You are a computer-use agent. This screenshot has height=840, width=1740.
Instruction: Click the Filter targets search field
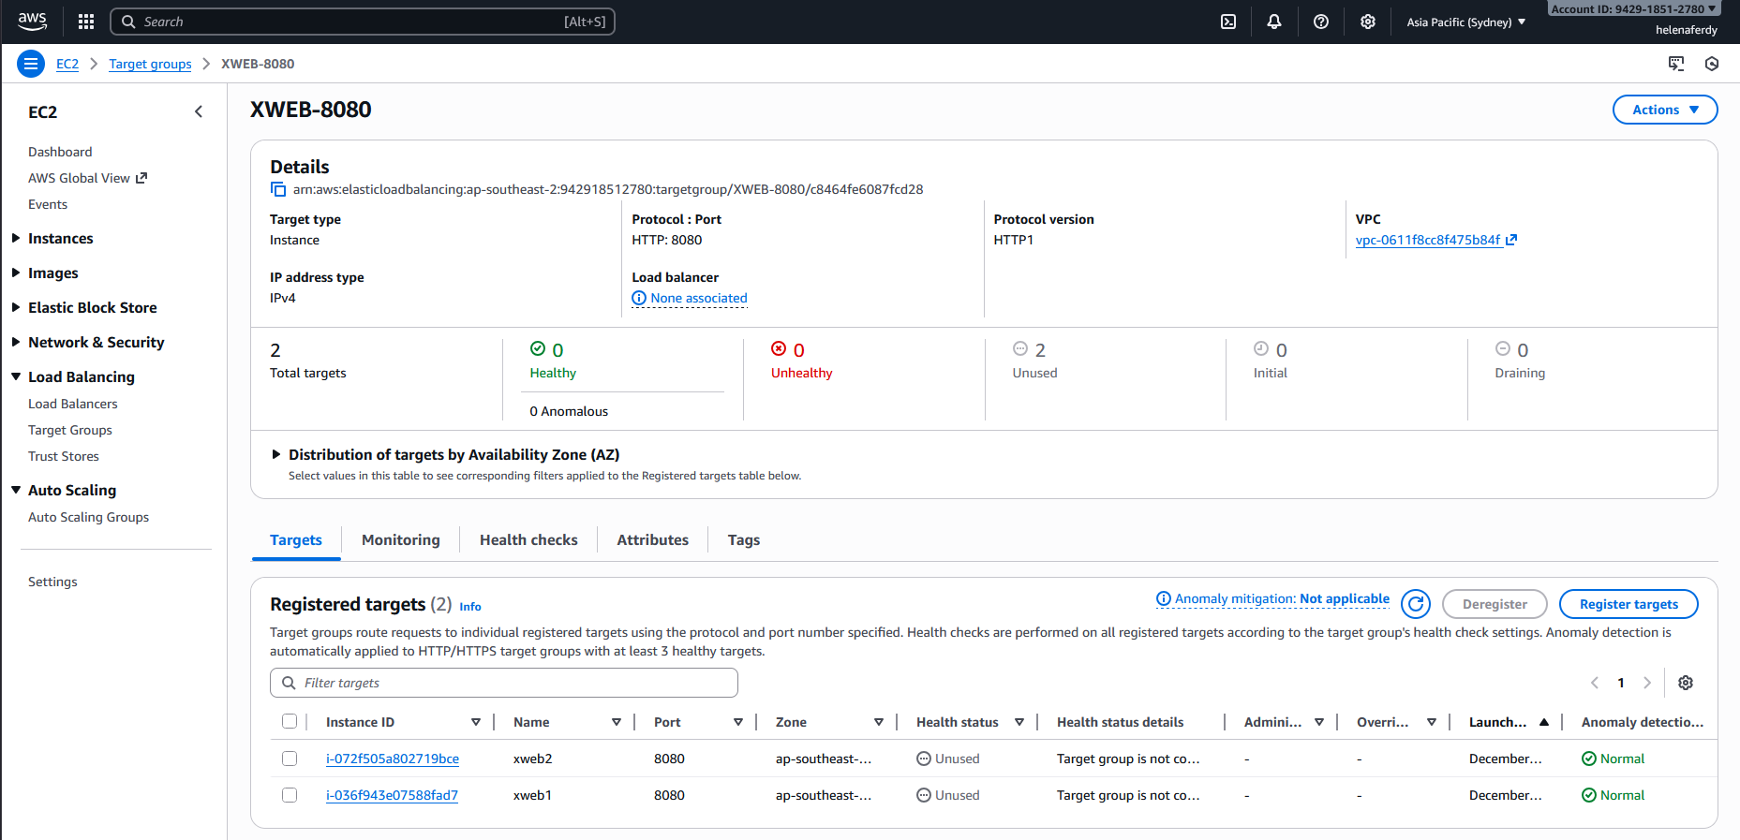coord(504,683)
